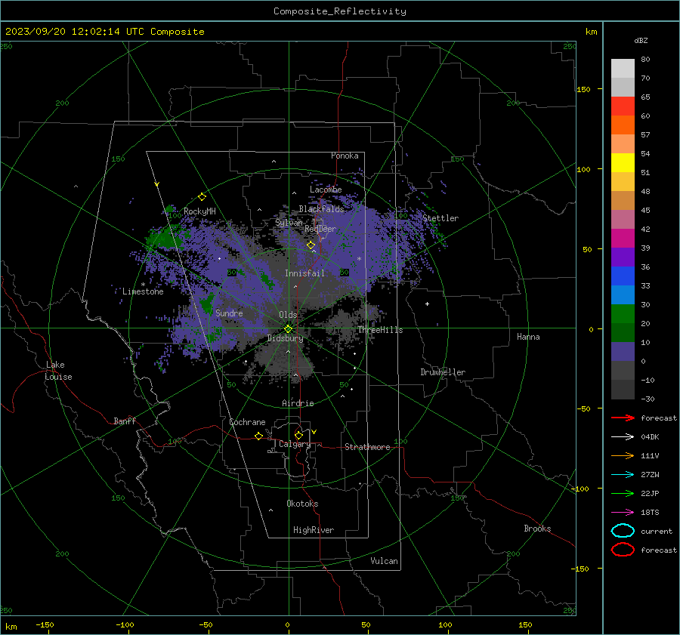Click the Vulcan town label
Screen dimensions: 680x635
point(384,561)
